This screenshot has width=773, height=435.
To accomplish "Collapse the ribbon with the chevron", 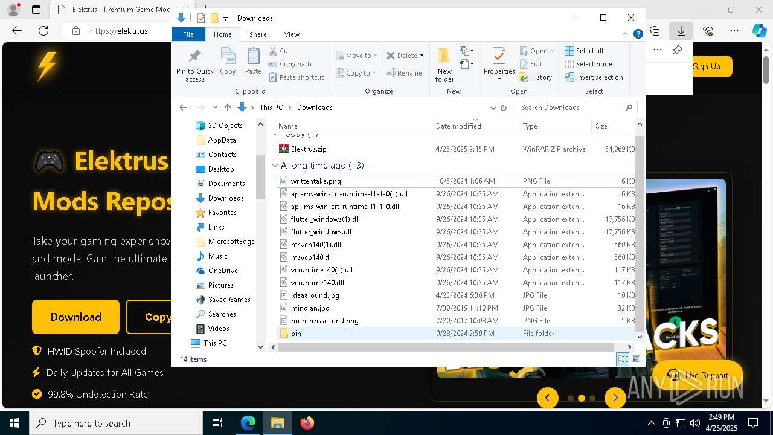I will pyautogui.click(x=625, y=34).
